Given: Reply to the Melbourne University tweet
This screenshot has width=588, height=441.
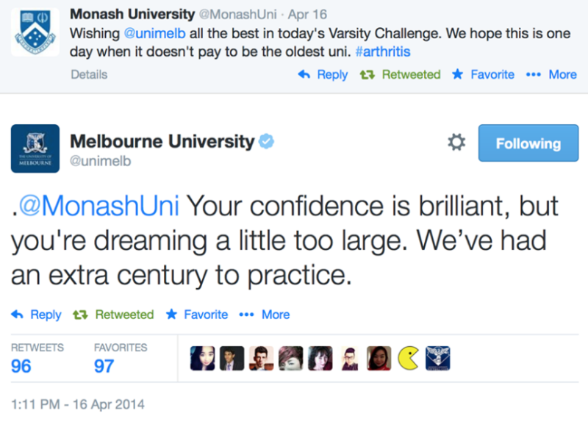Looking at the screenshot, I should (x=37, y=315).
